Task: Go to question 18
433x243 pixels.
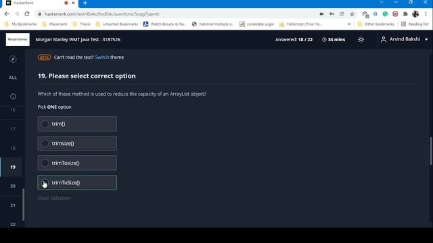Action: [x=13, y=148]
